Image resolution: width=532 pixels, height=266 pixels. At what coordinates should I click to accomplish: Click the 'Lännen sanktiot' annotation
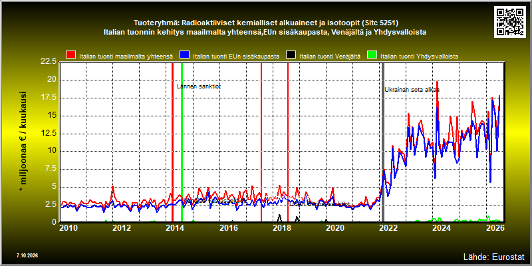pyautogui.click(x=199, y=86)
